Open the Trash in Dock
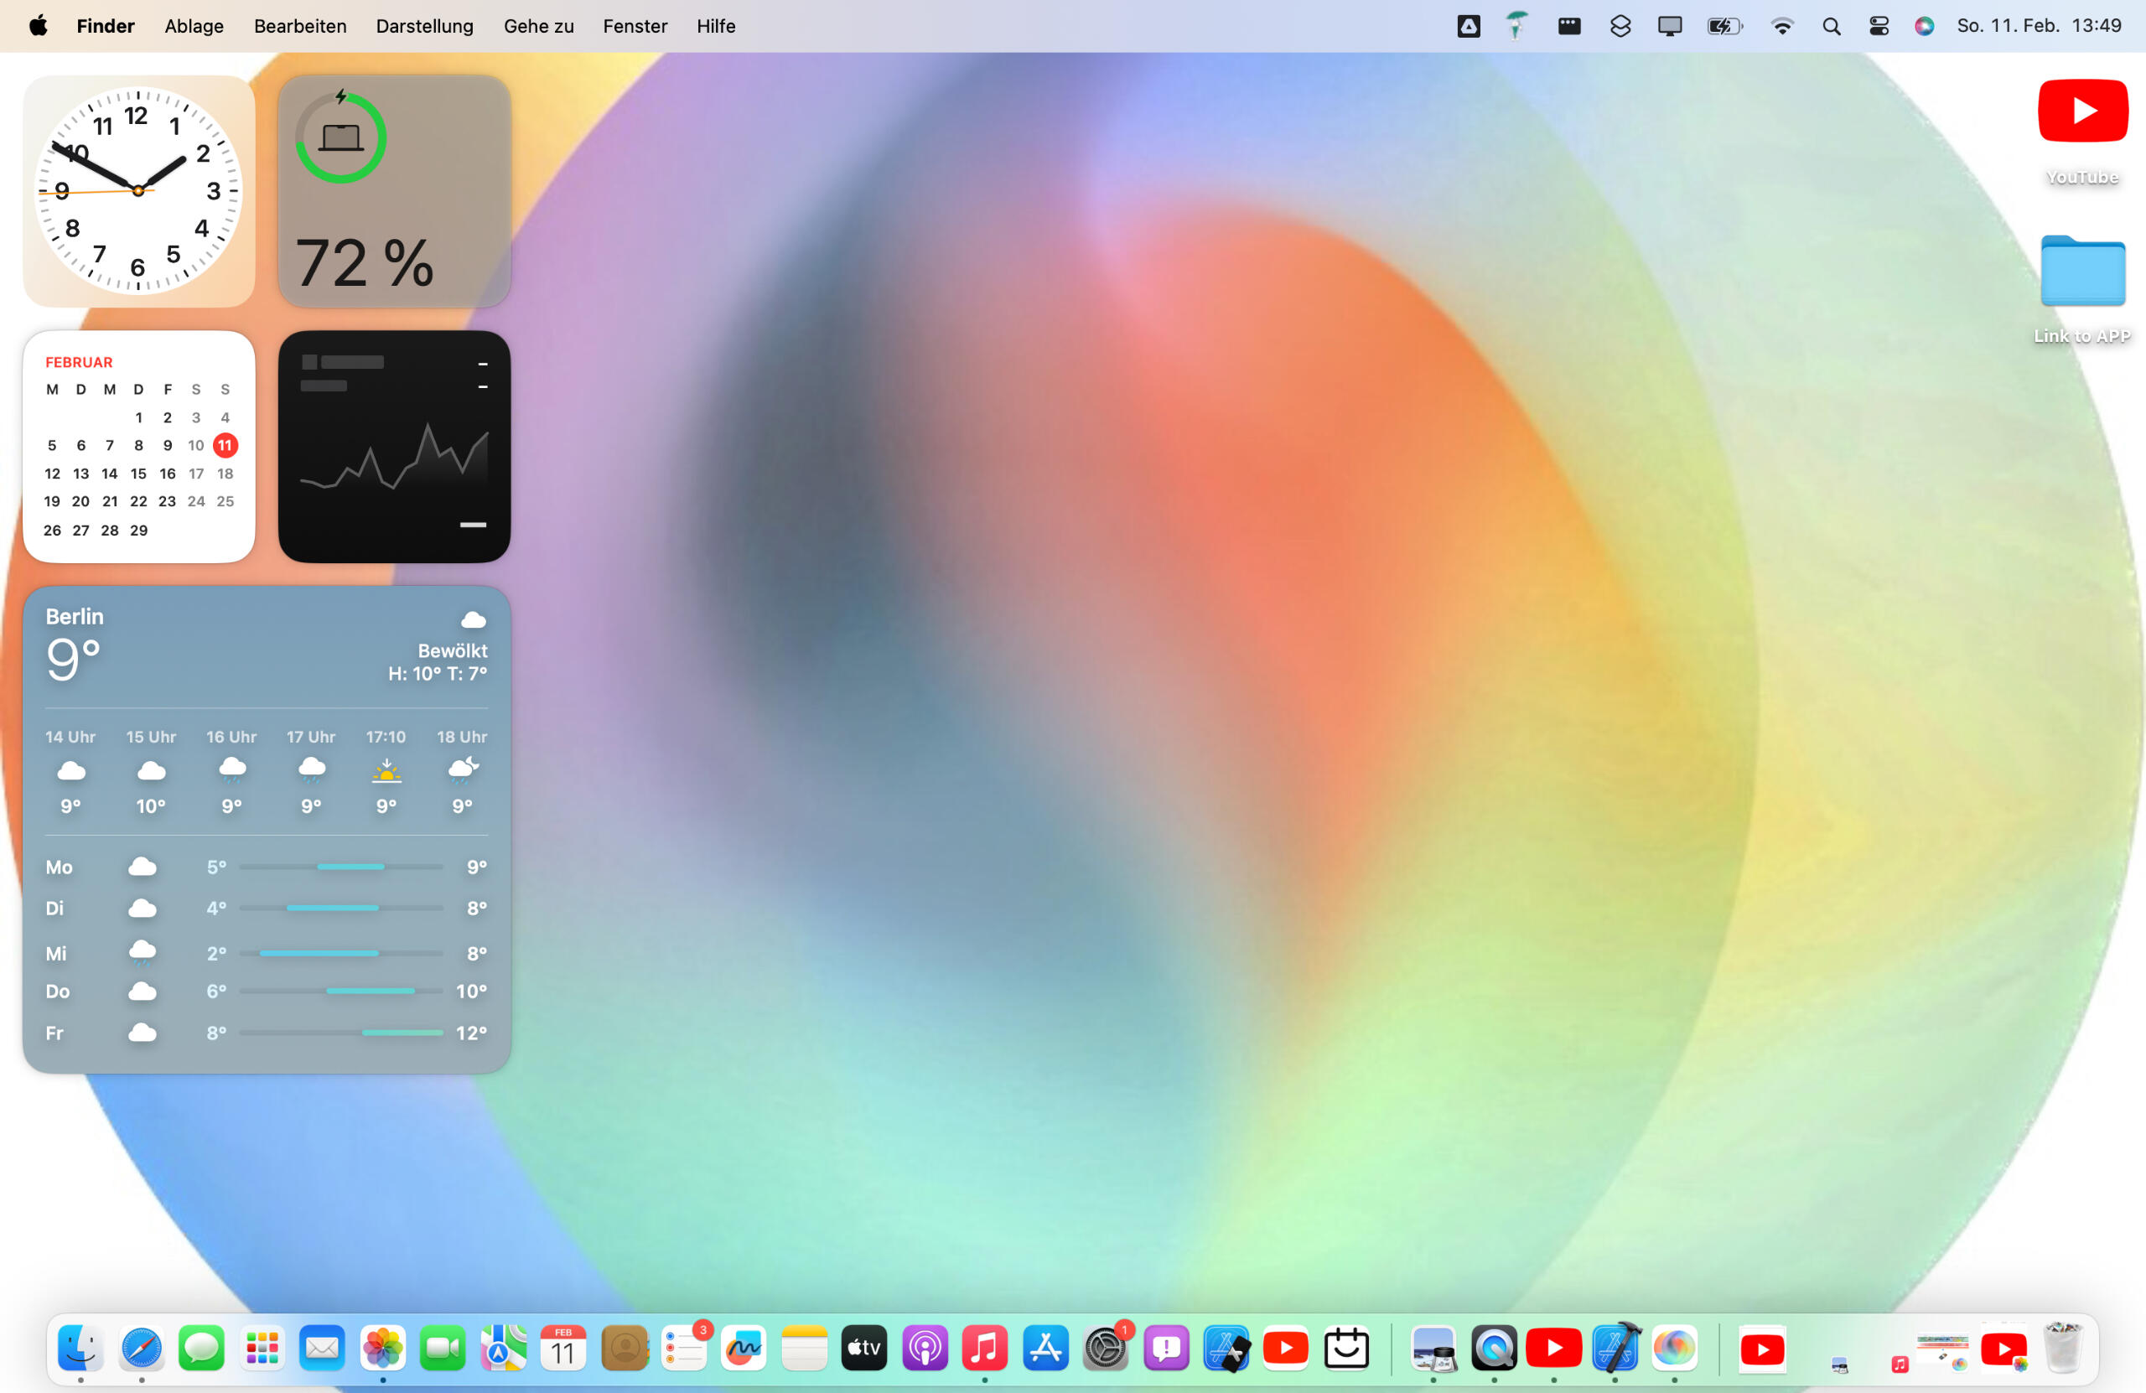The height and width of the screenshot is (1393, 2146). click(2062, 1348)
